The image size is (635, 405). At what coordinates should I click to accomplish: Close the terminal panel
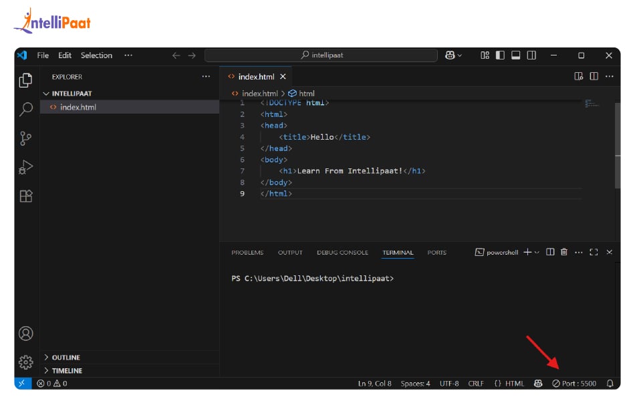pos(609,252)
